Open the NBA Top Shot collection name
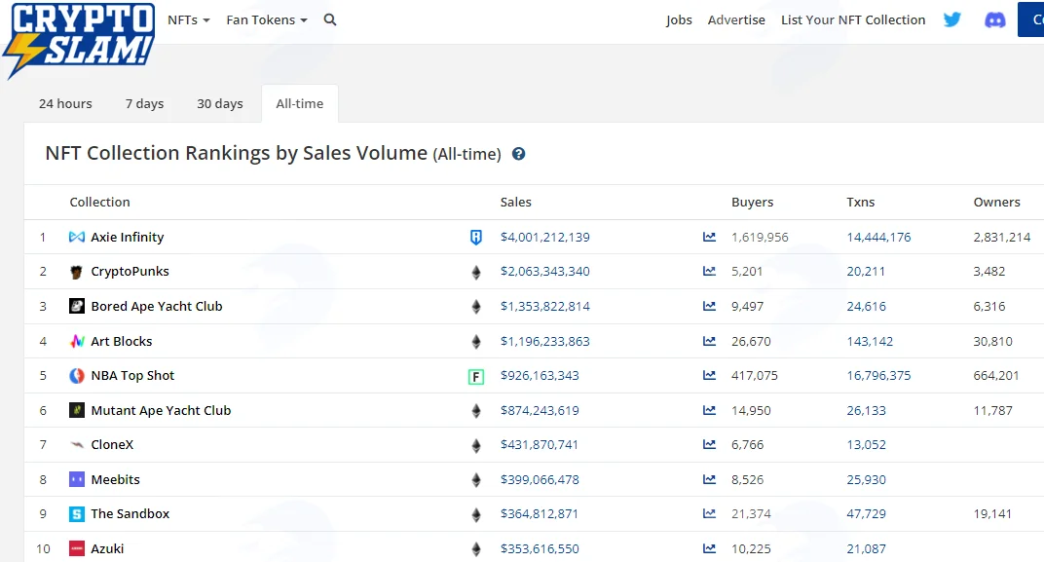This screenshot has height=562, width=1044. (x=132, y=376)
